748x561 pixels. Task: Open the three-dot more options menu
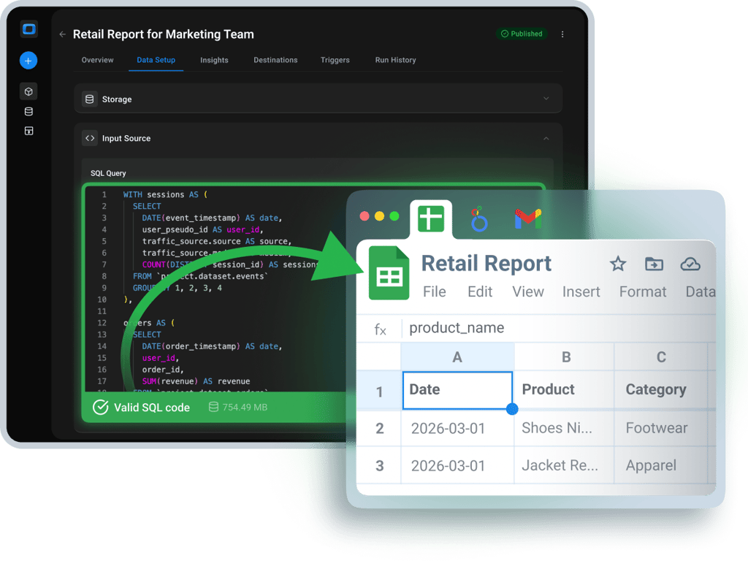pyautogui.click(x=562, y=34)
